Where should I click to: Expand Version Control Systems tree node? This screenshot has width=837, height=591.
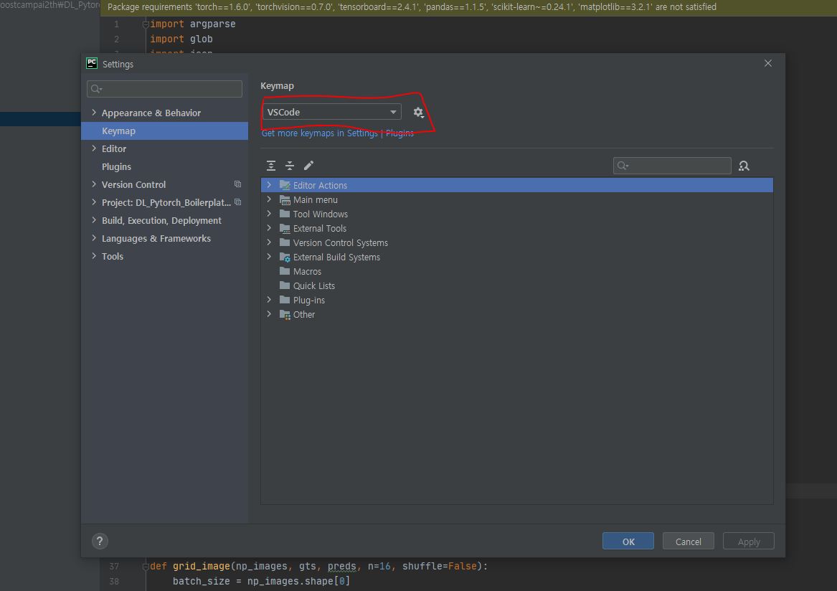[x=269, y=242]
